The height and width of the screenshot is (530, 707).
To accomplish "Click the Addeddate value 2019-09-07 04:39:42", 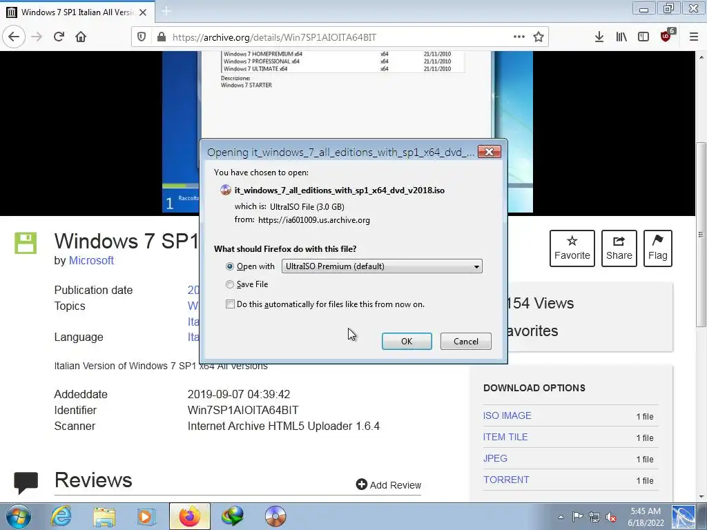I will (238, 394).
